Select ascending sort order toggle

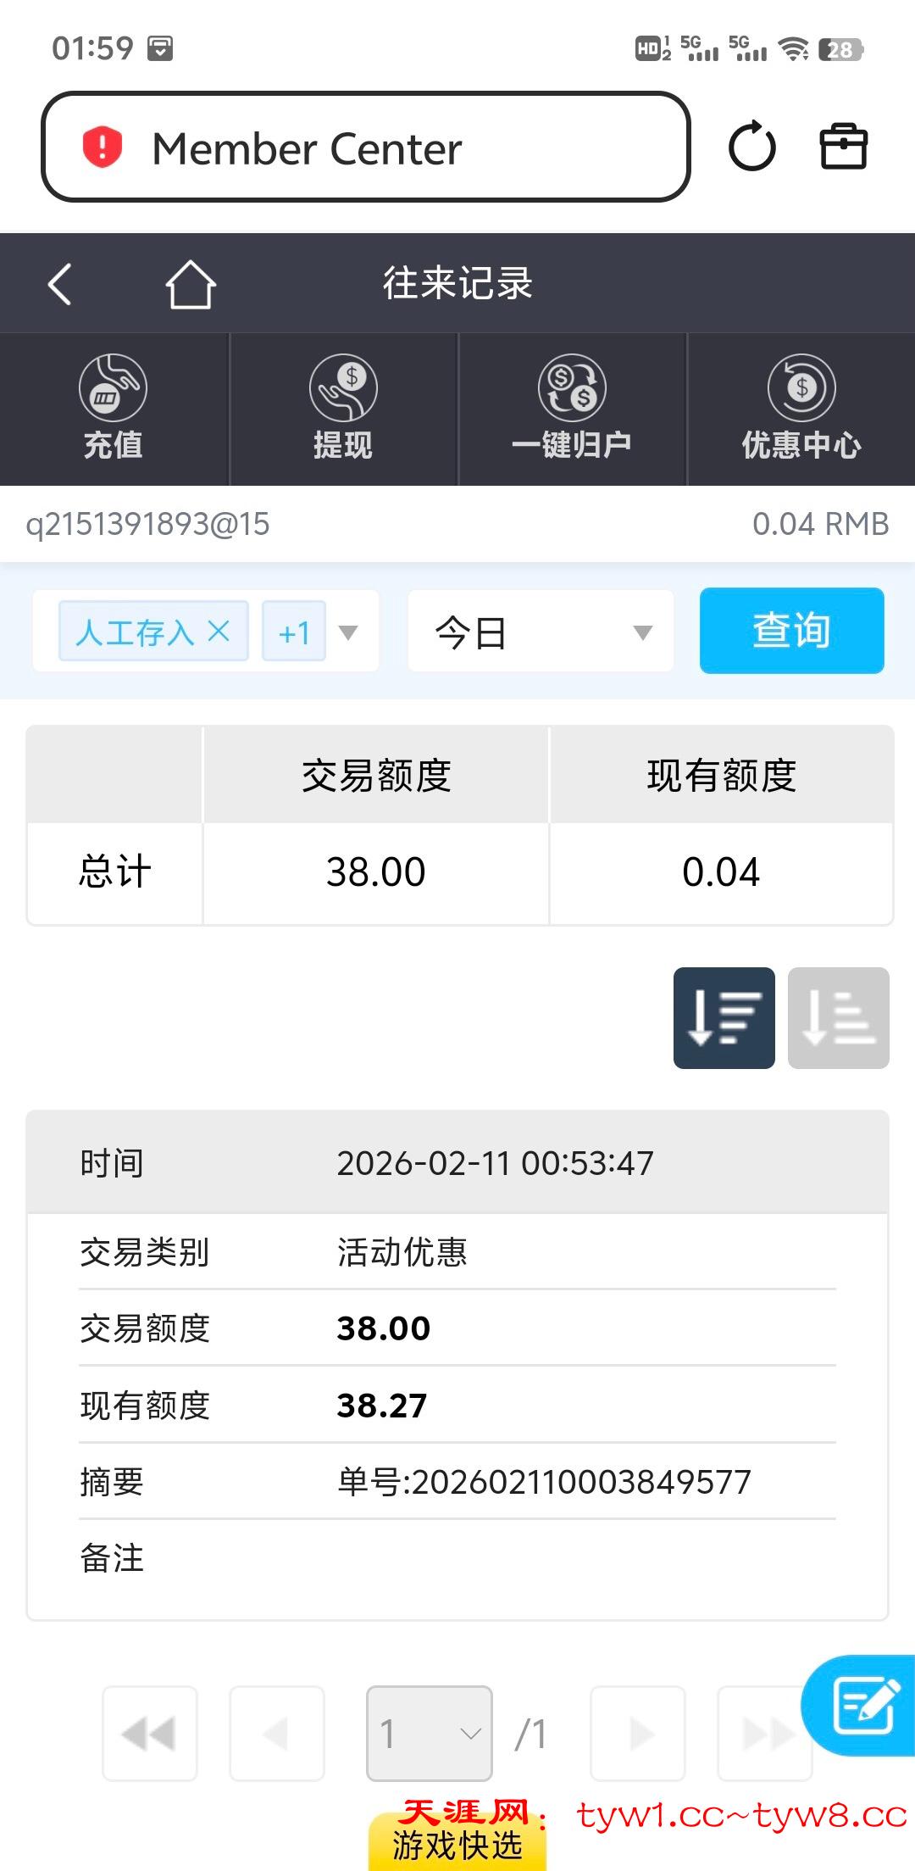point(838,1017)
